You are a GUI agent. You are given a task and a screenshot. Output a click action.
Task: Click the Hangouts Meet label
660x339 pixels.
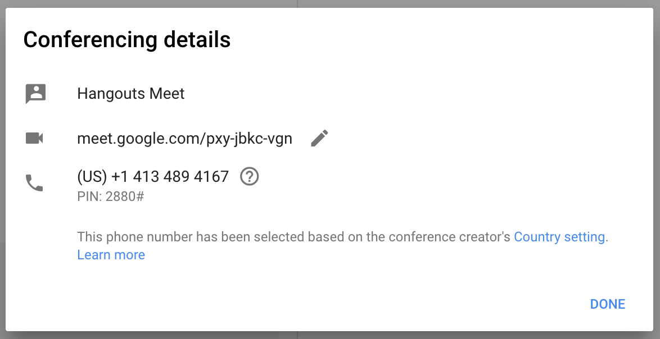131,94
